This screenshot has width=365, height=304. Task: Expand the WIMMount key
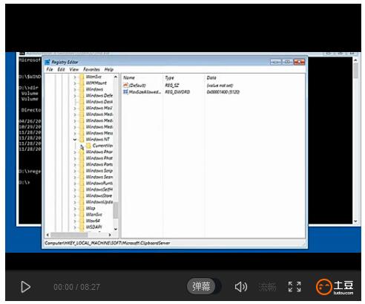(x=75, y=83)
